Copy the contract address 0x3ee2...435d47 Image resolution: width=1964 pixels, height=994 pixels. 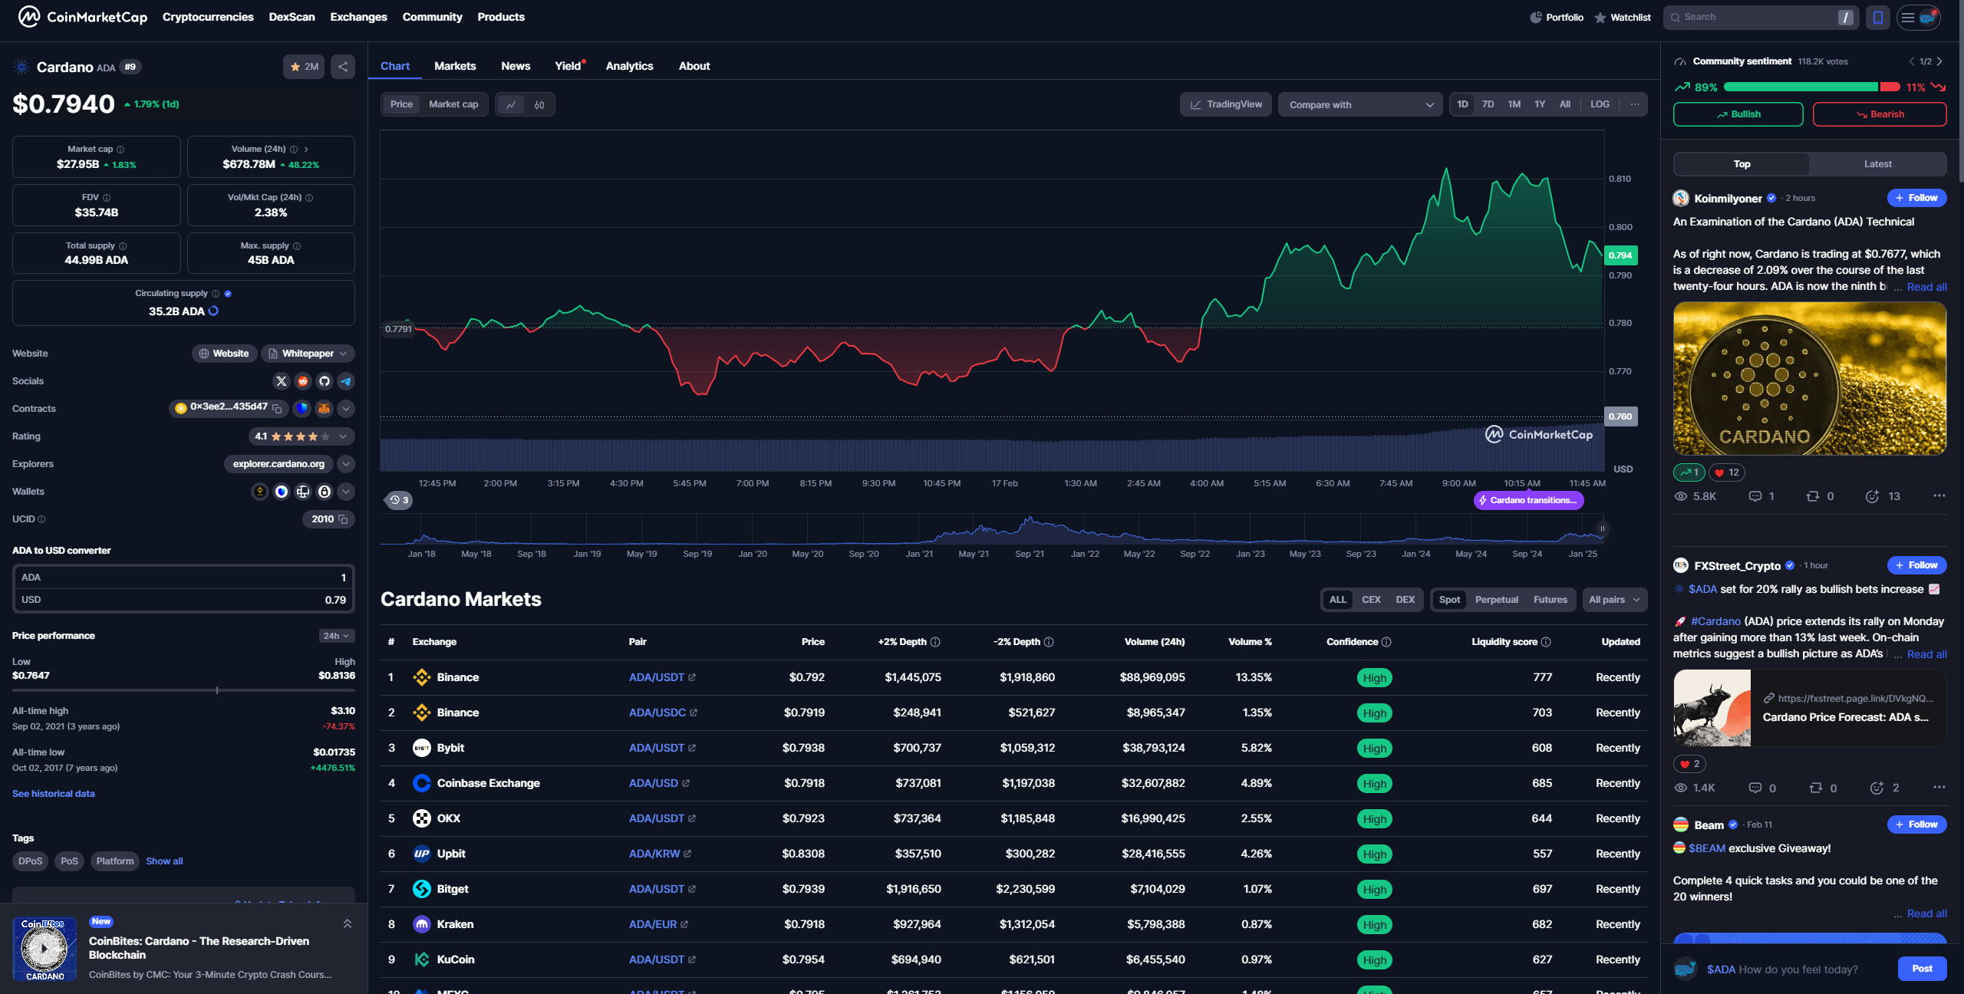coord(278,409)
